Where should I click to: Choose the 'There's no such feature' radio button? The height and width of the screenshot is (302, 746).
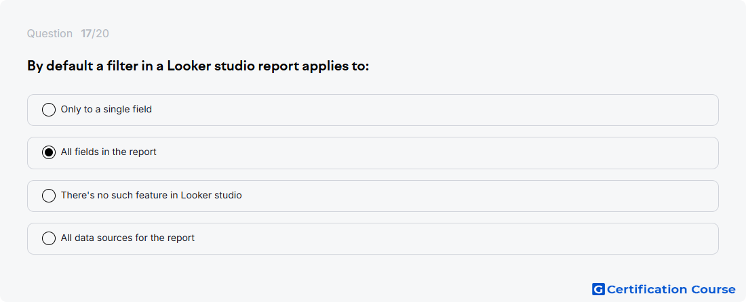pos(49,196)
